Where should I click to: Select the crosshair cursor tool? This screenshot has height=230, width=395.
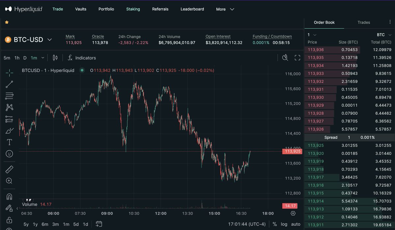click(10, 73)
